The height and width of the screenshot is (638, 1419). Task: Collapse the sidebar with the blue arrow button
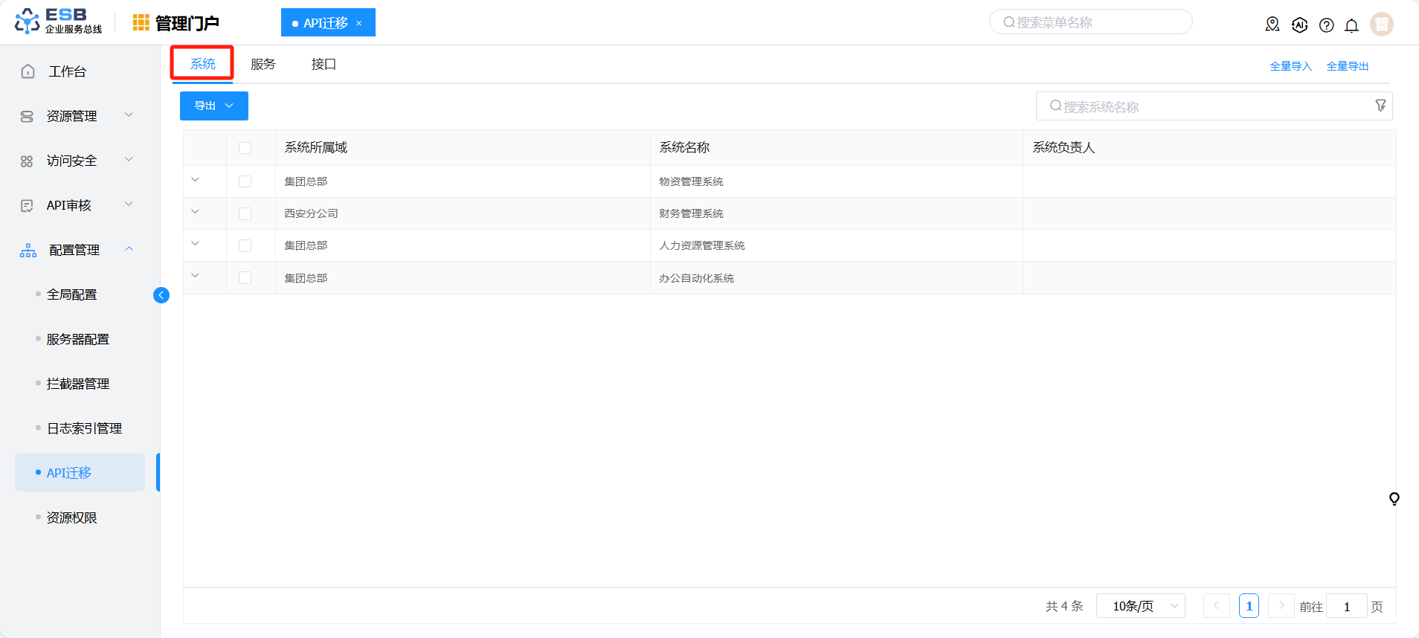[x=161, y=295]
